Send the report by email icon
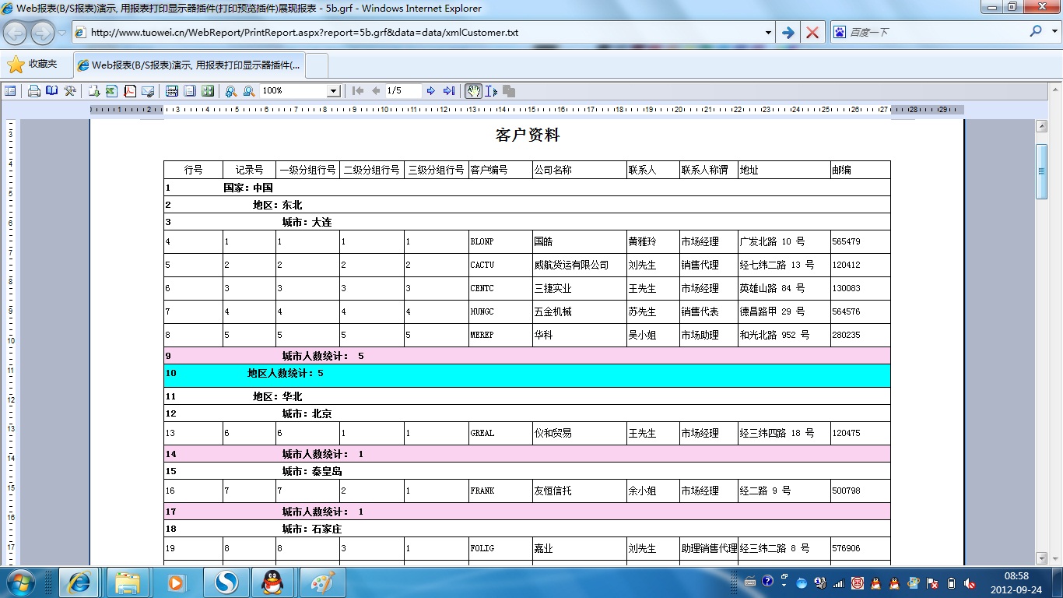The width and height of the screenshot is (1063, 598). [148, 91]
